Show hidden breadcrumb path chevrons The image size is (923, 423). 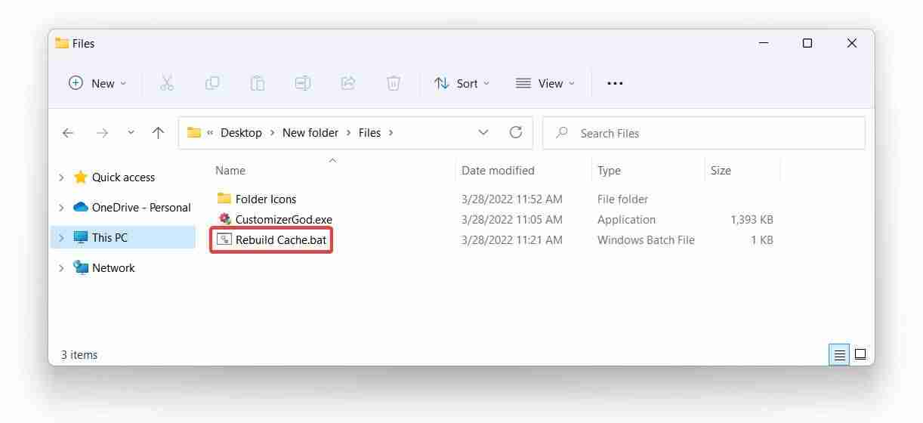click(210, 132)
